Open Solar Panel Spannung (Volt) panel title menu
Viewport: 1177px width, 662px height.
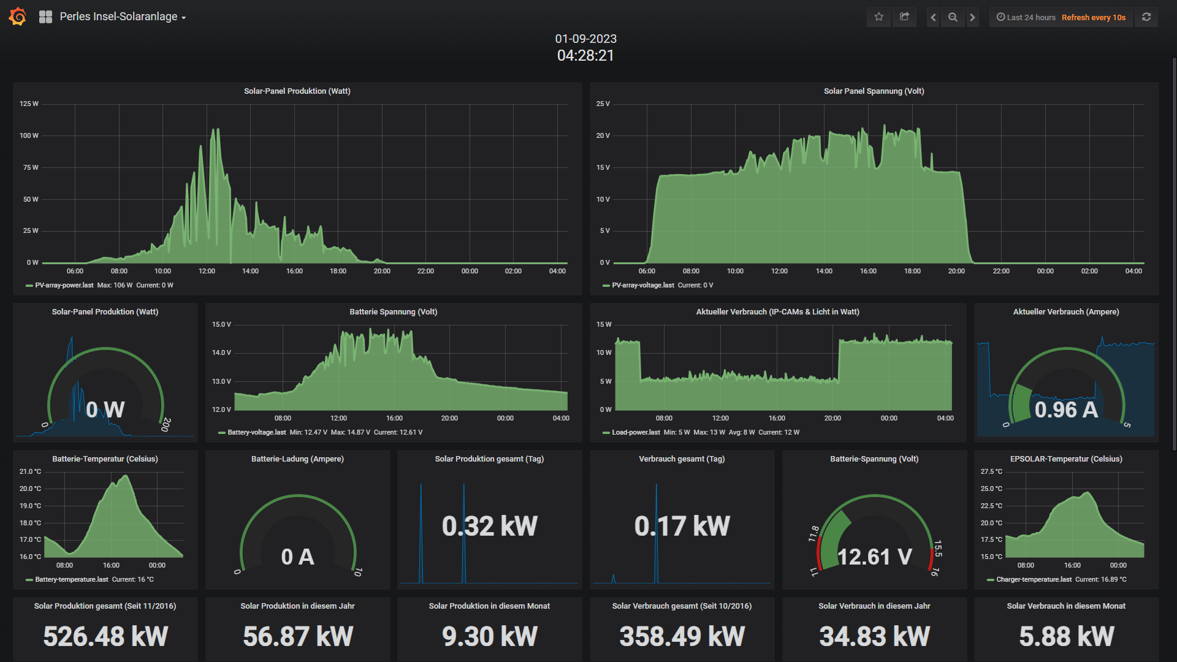(x=874, y=91)
